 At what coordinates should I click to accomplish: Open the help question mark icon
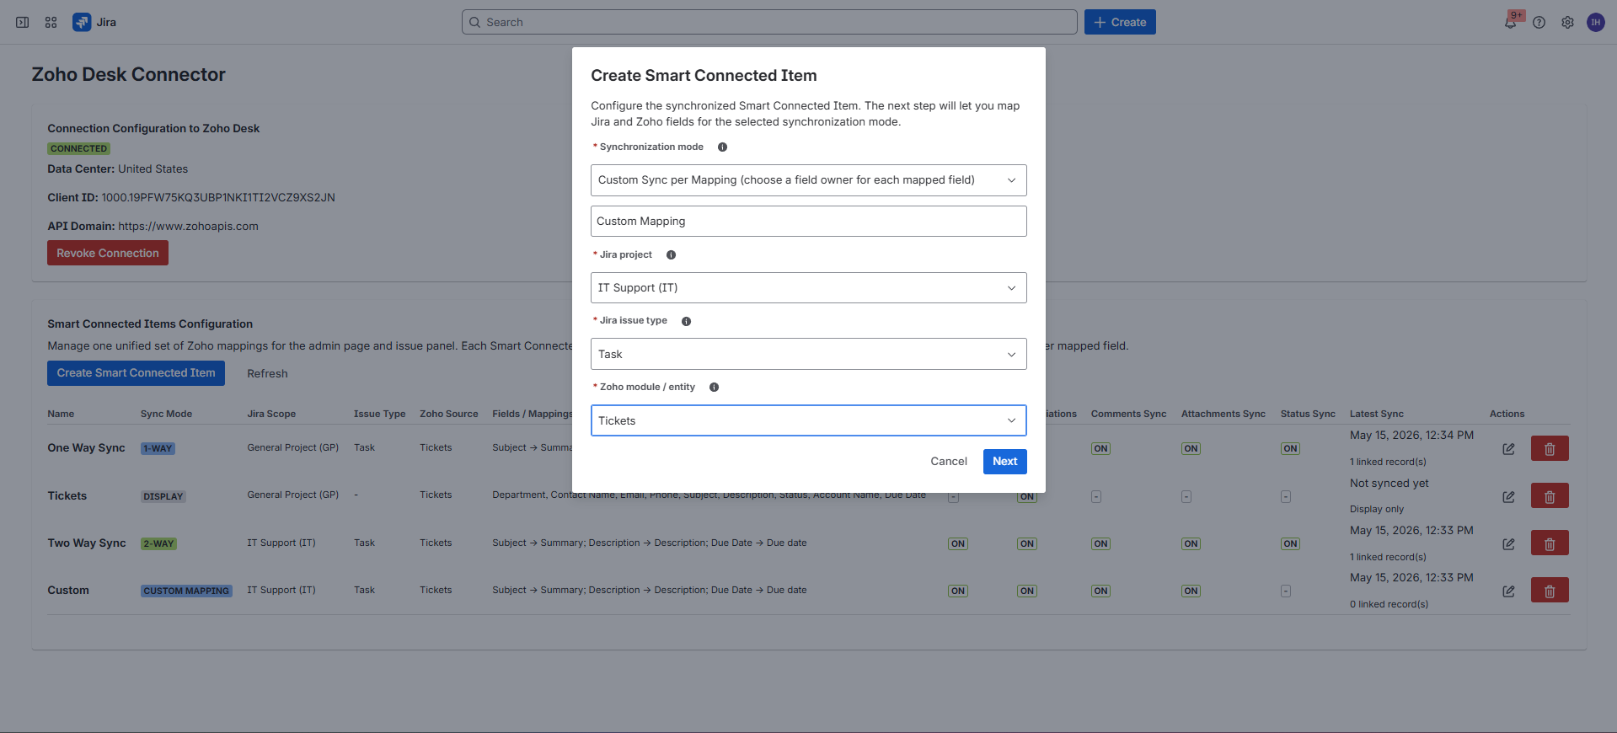[1539, 23]
